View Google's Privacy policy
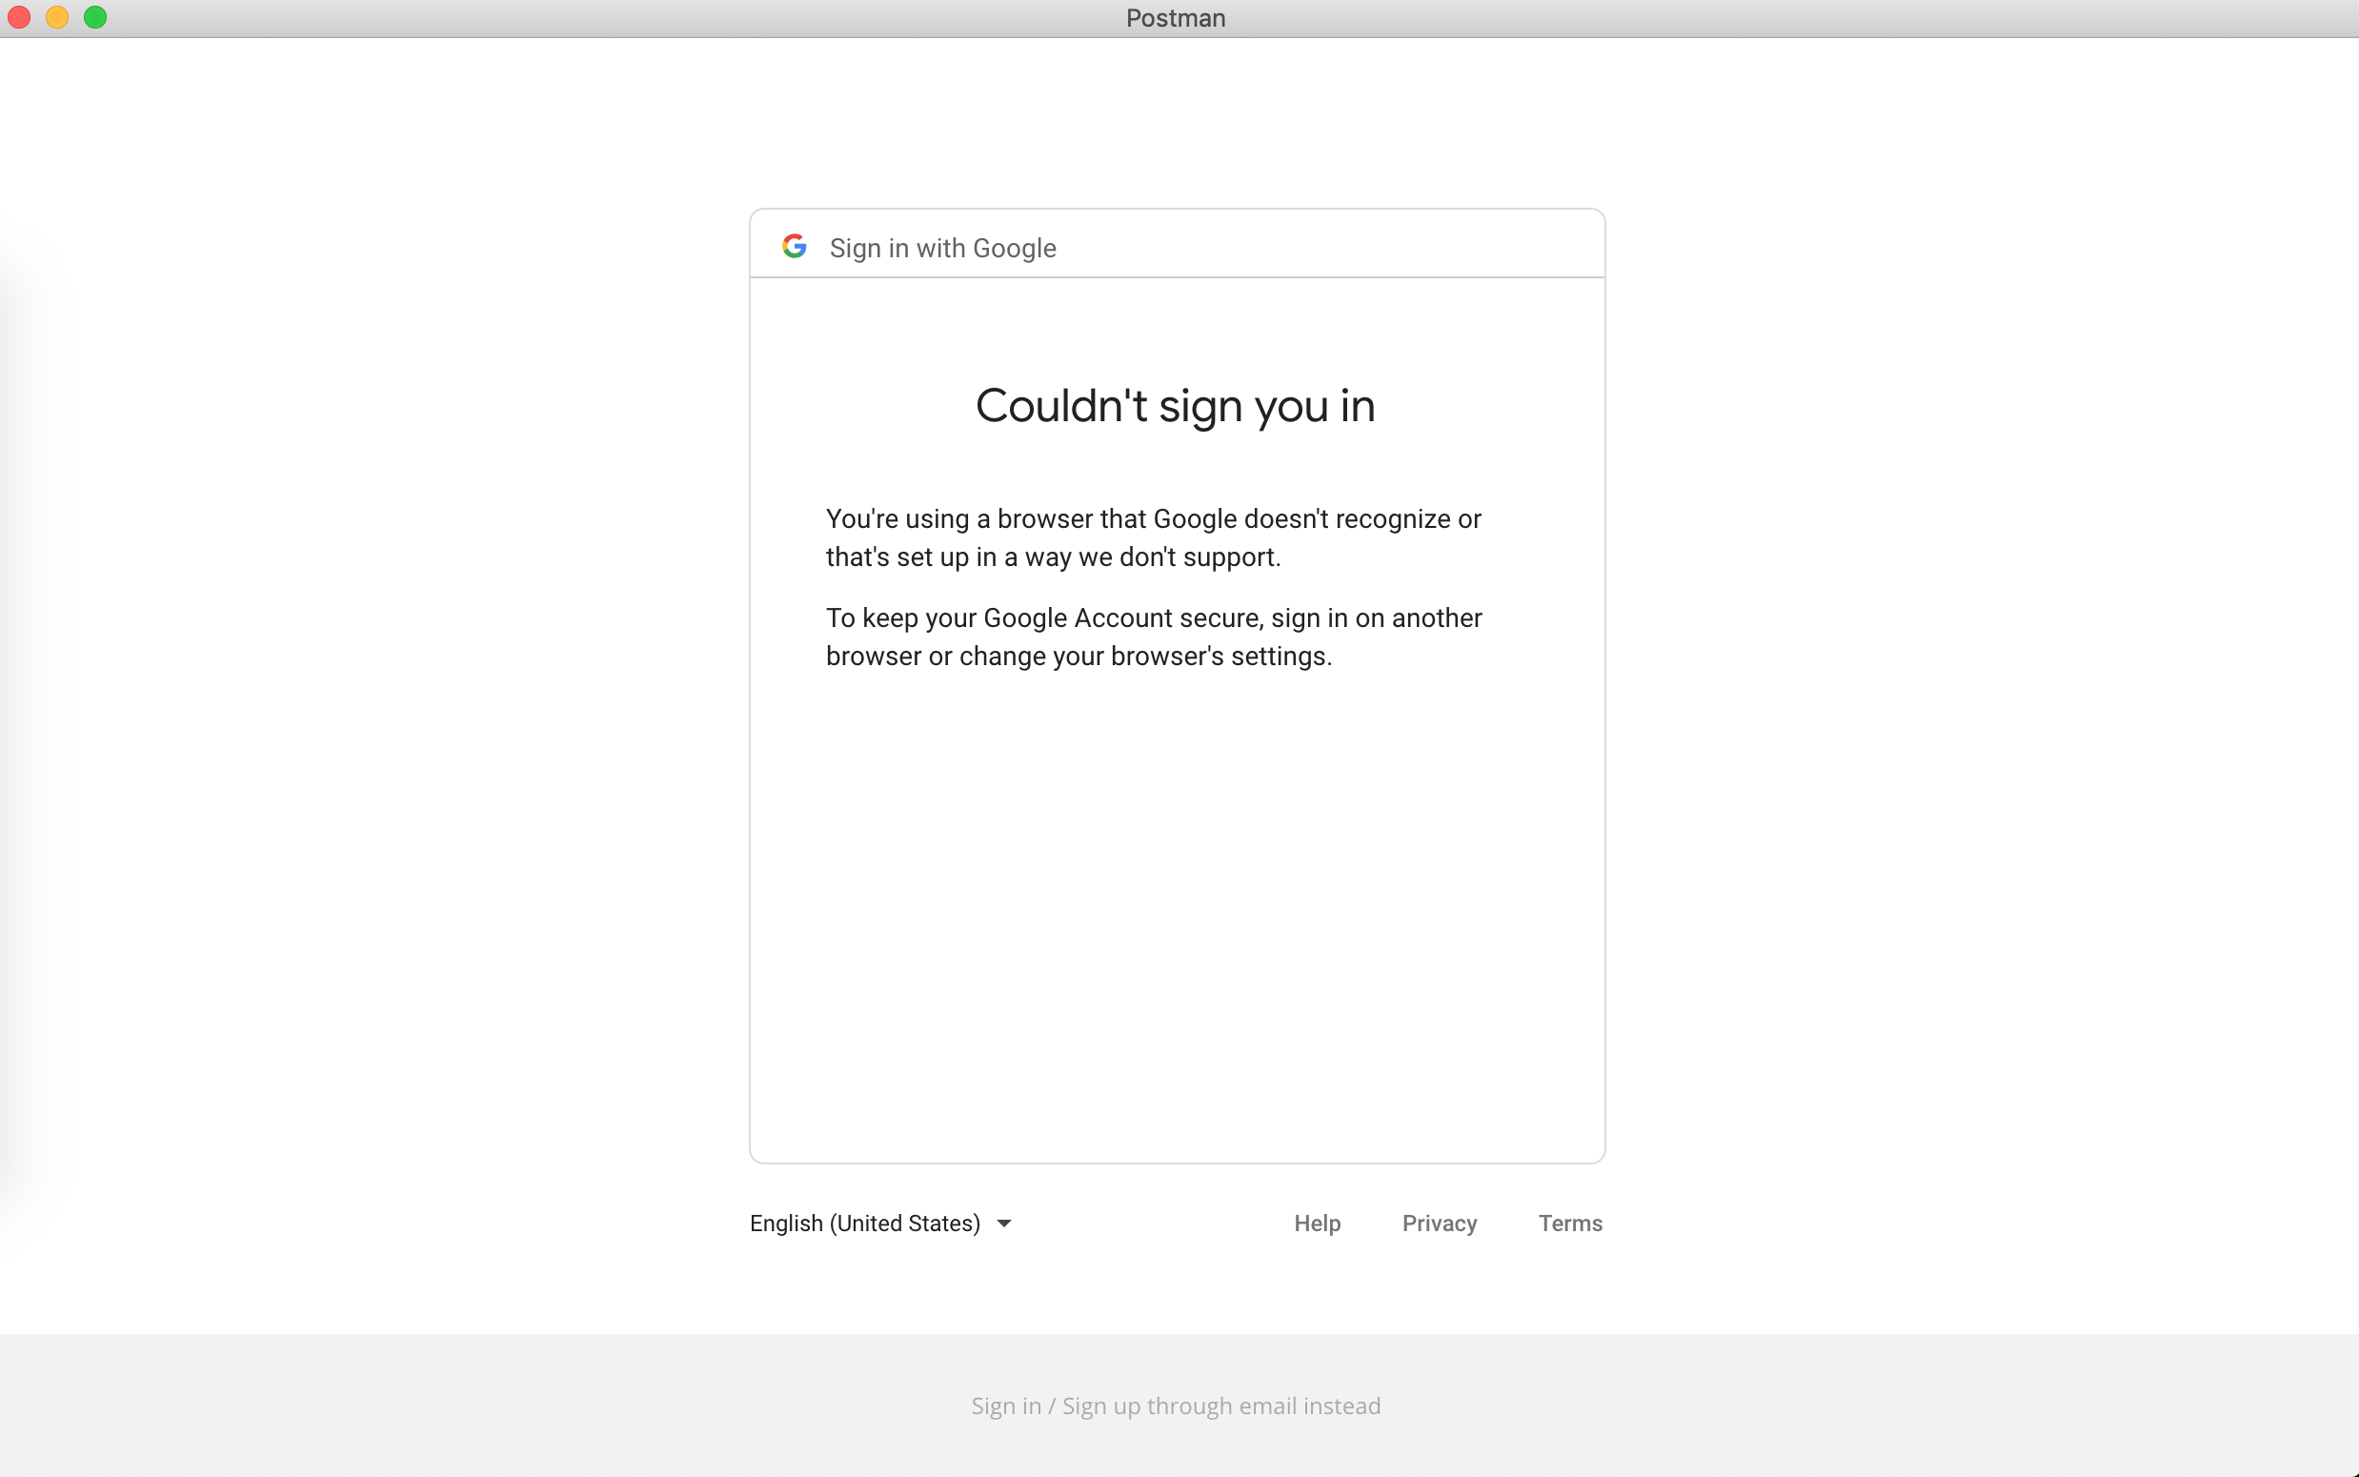Screen dimensions: 2359x1477 (x=1440, y=1223)
